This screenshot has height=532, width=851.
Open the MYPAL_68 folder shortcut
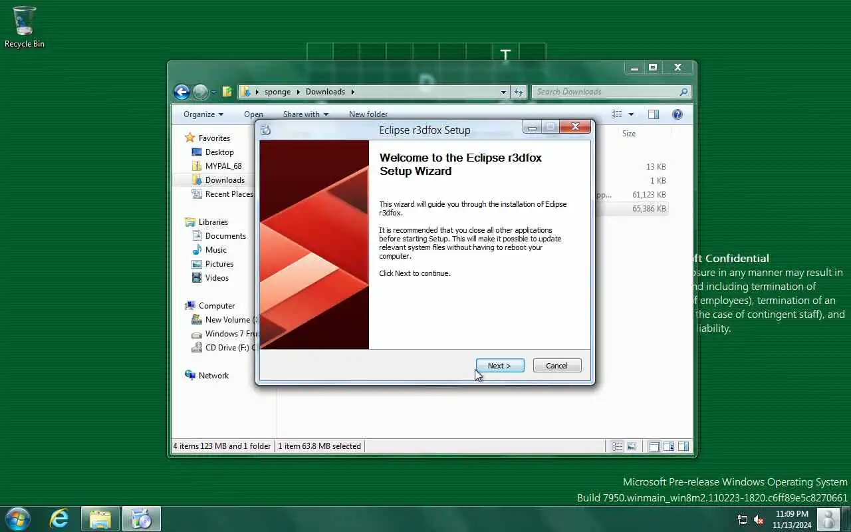coord(217,166)
